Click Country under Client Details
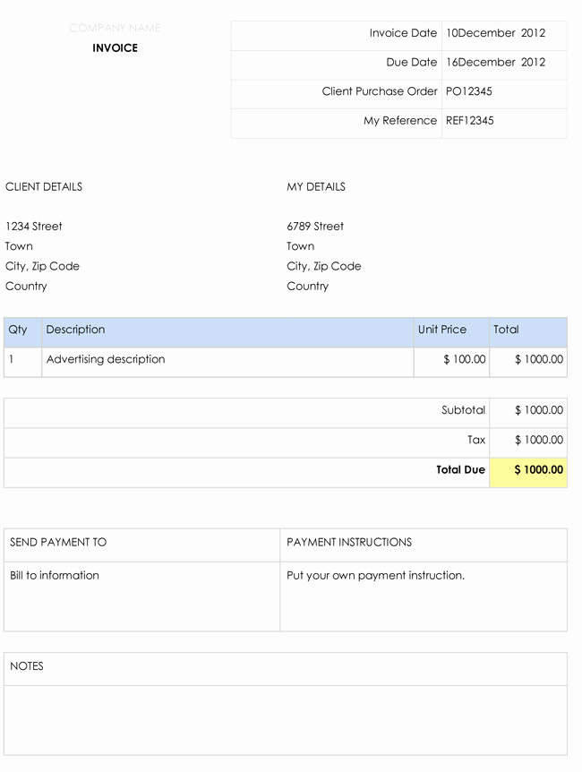The width and height of the screenshot is (582, 772). 26,287
